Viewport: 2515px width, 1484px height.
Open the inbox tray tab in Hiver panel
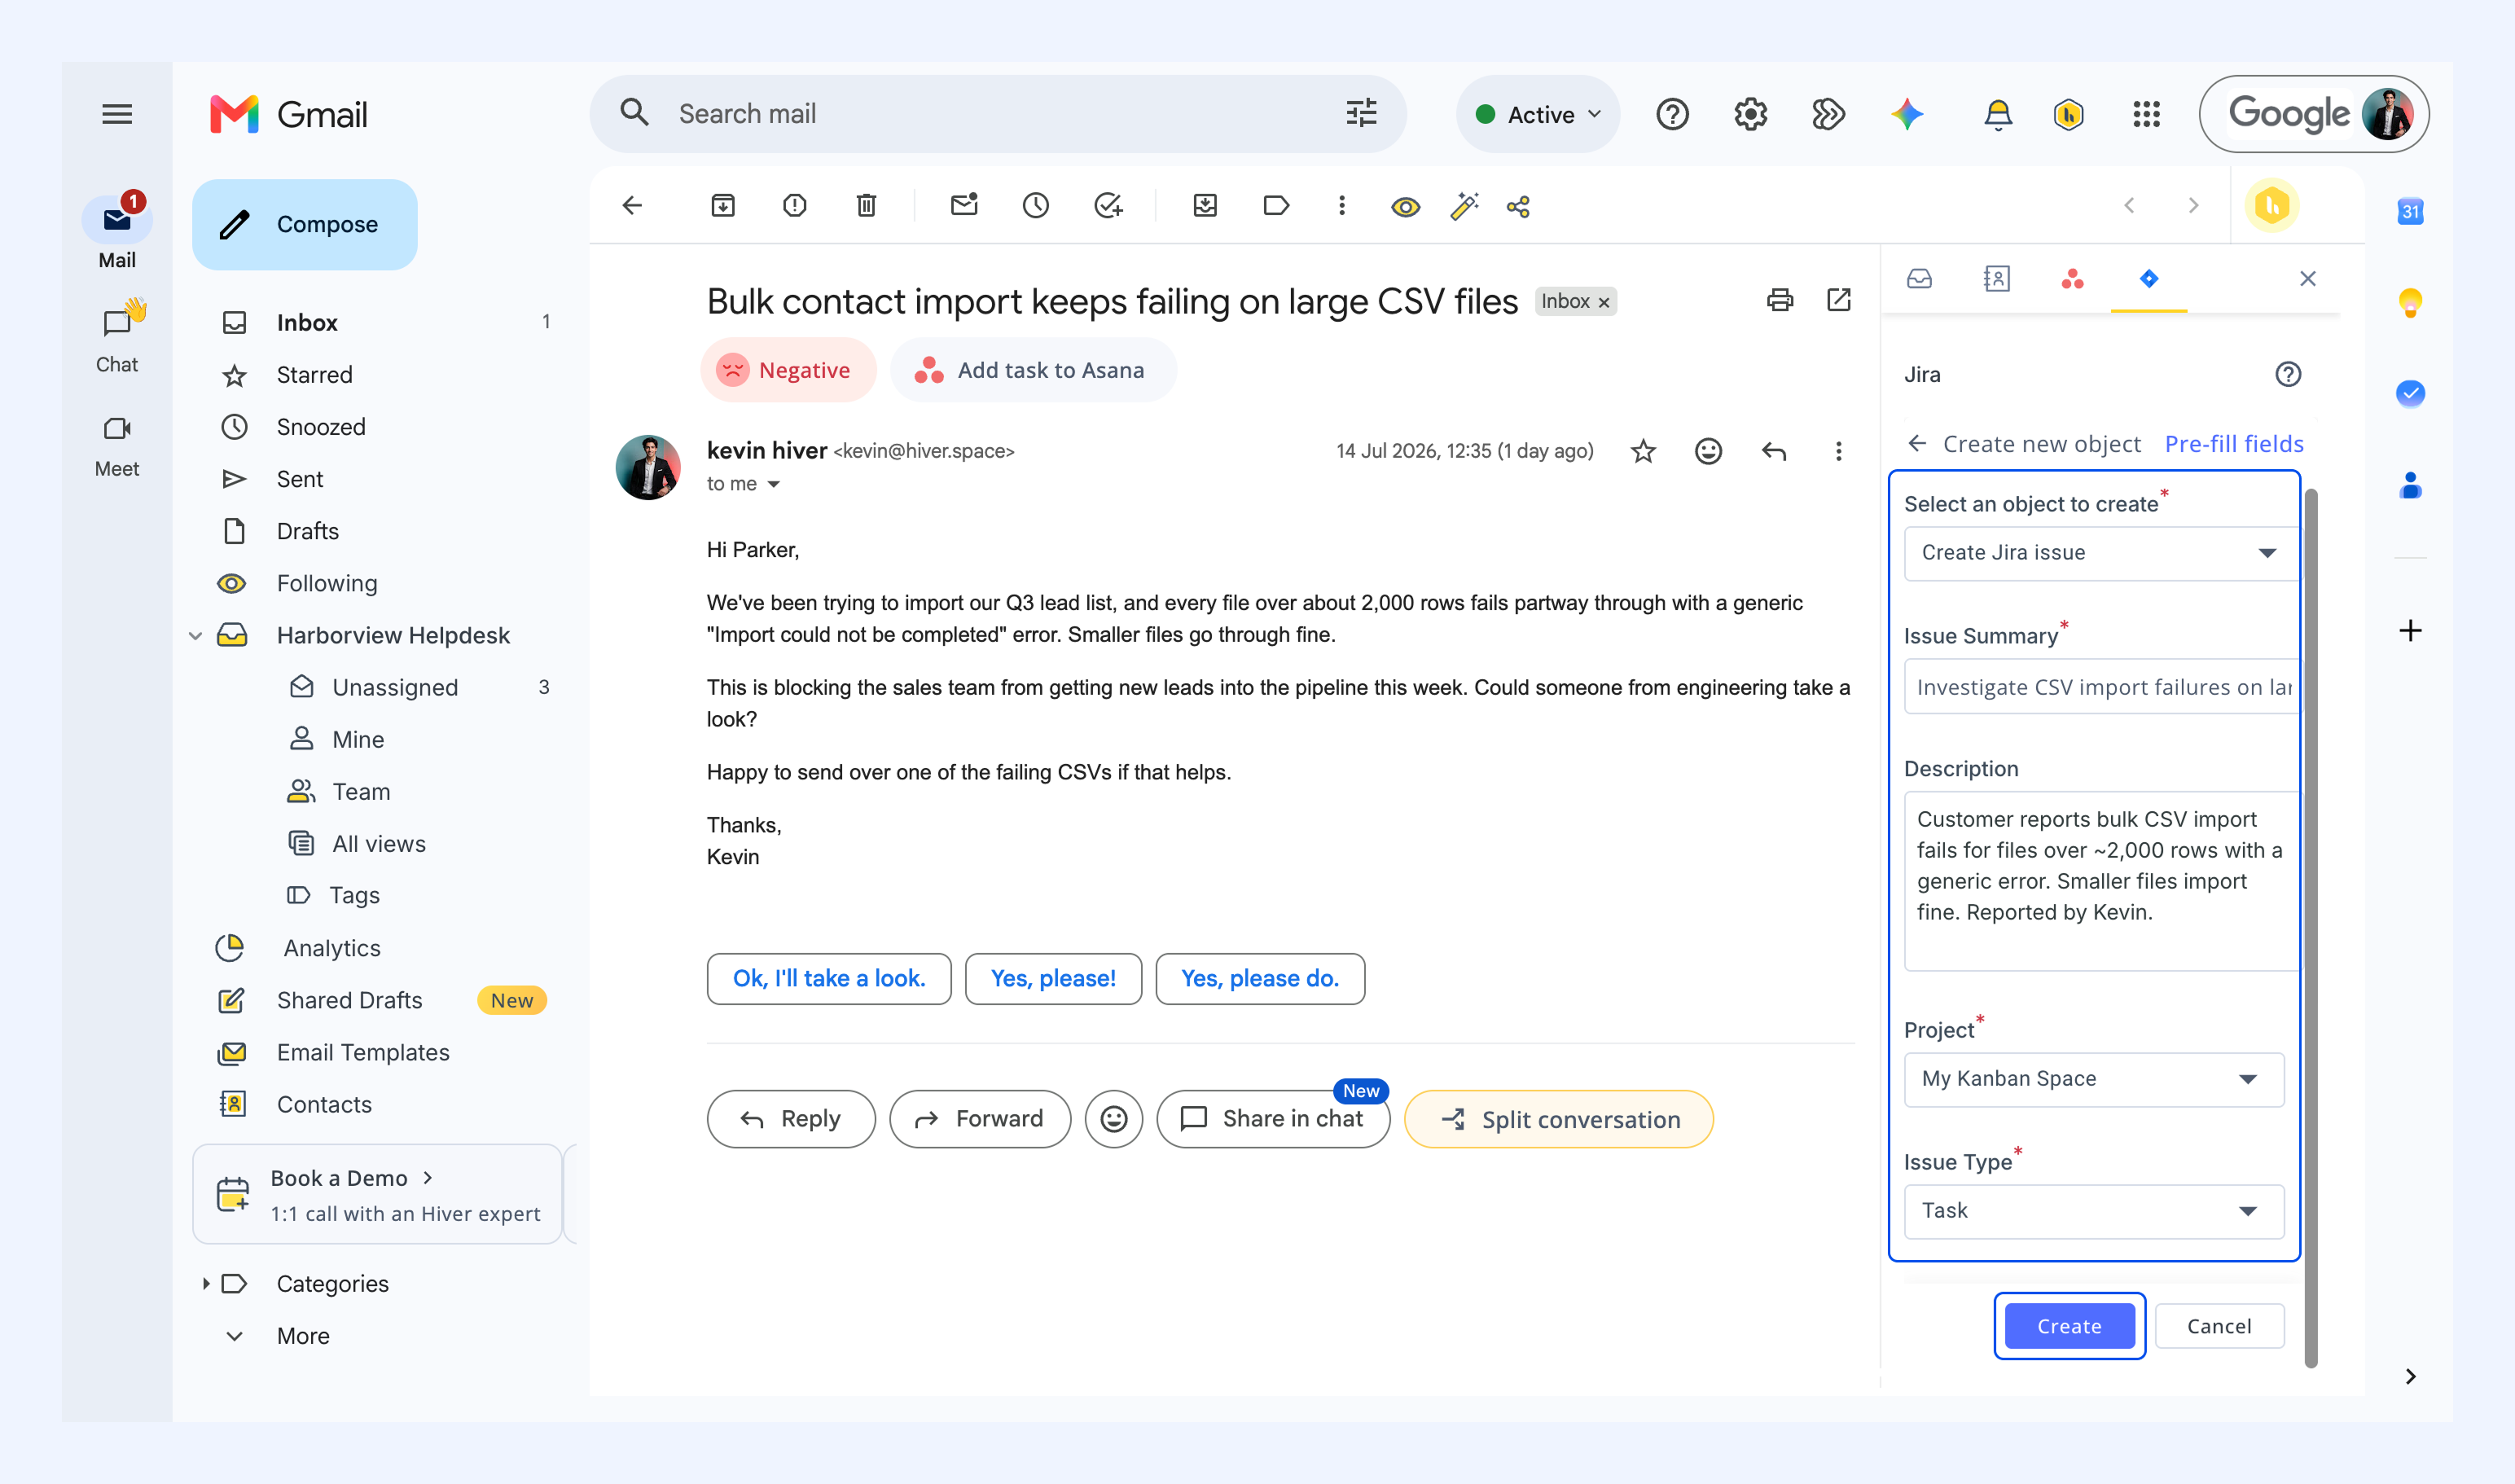1919,279
